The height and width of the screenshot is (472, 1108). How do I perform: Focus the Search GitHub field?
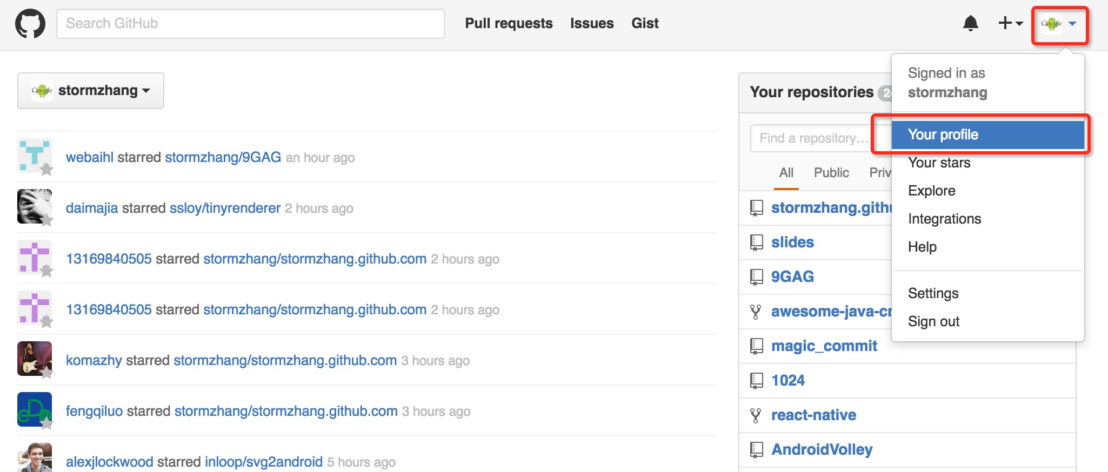coord(250,24)
